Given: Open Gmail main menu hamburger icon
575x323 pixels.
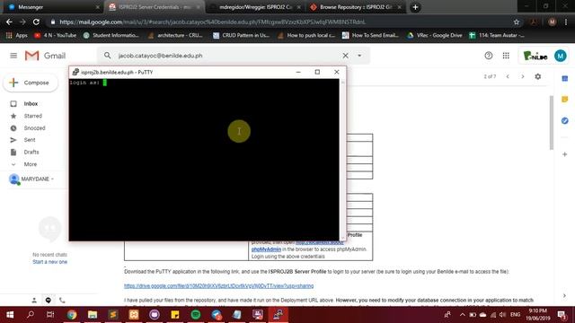Looking at the screenshot, I should pos(13,56).
